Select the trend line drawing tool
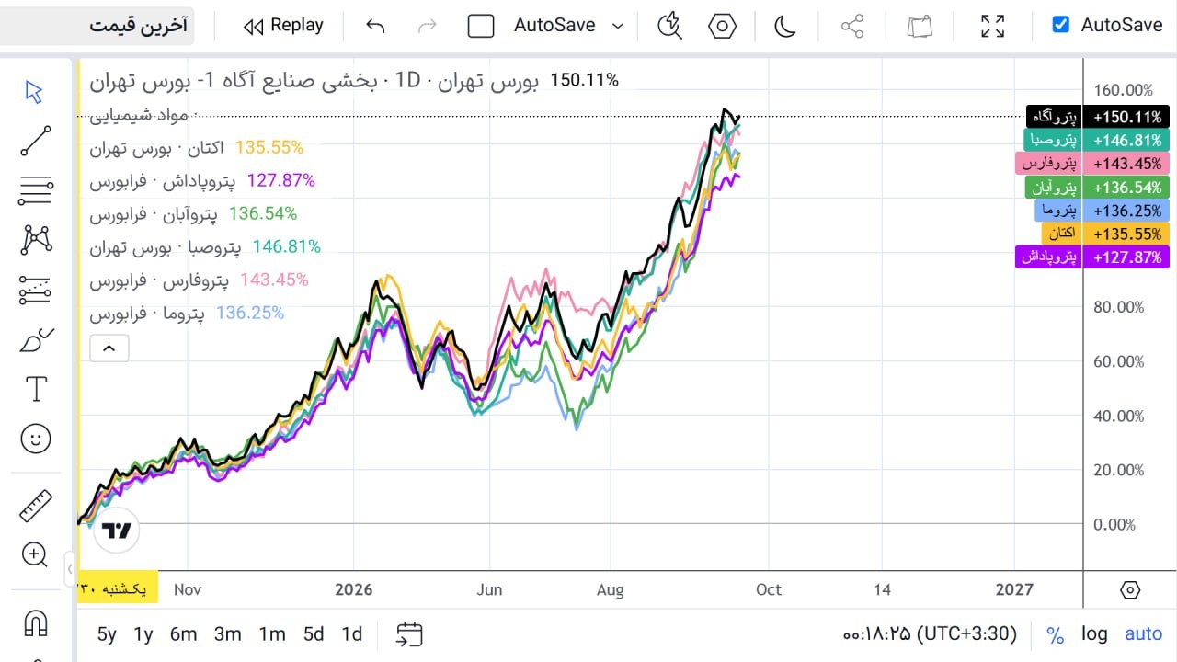The height and width of the screenshot is (662, 1177). click(x=35, y=141)
